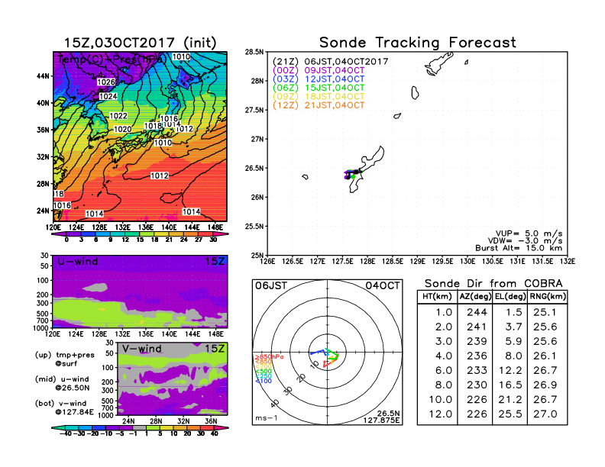605x467 pixels.
Task: Click elevation value '16.5' in the table
Action: coord(510,385)
